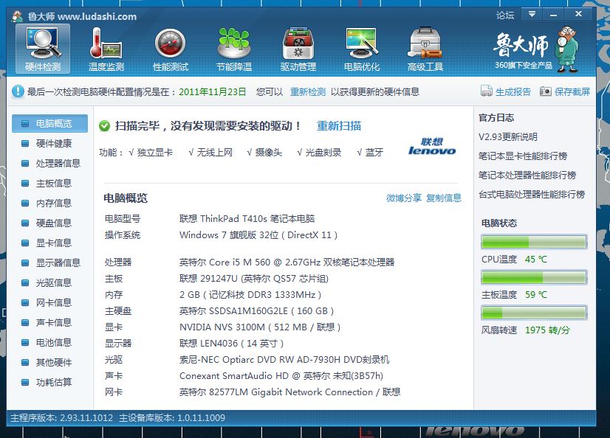The image size is (610, 438).
Task: Open 驱动管理 driver management icon
Action: [x=298, y=49]
